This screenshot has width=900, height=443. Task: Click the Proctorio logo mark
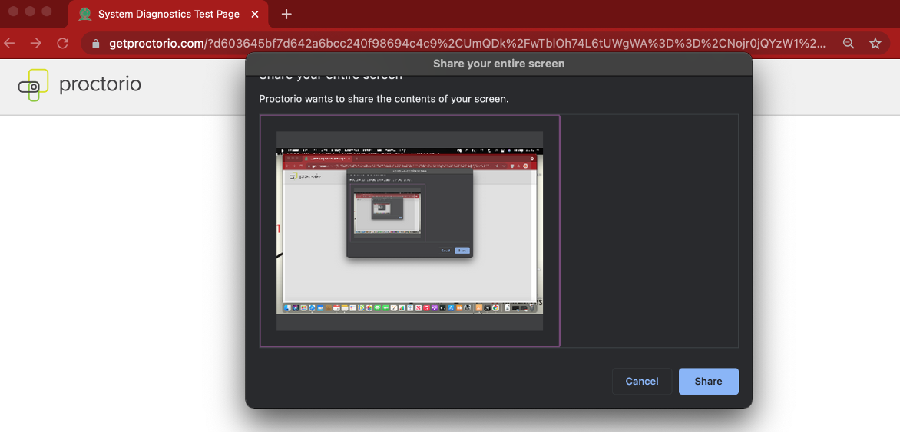pos(33,85)
